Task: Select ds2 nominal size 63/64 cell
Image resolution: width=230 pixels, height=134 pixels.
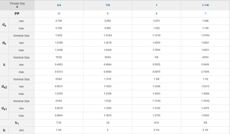Action: pos(59,79)
